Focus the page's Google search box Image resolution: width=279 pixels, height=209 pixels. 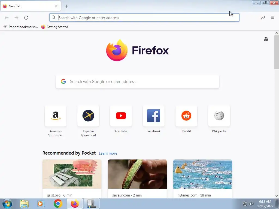pyautogui.click(x=137, y=82)
